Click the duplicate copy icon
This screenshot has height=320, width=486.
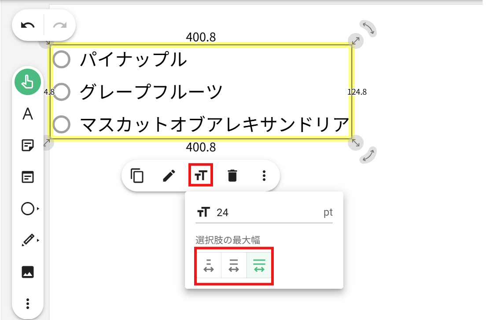pyautogui.click(x=137, y=176)
